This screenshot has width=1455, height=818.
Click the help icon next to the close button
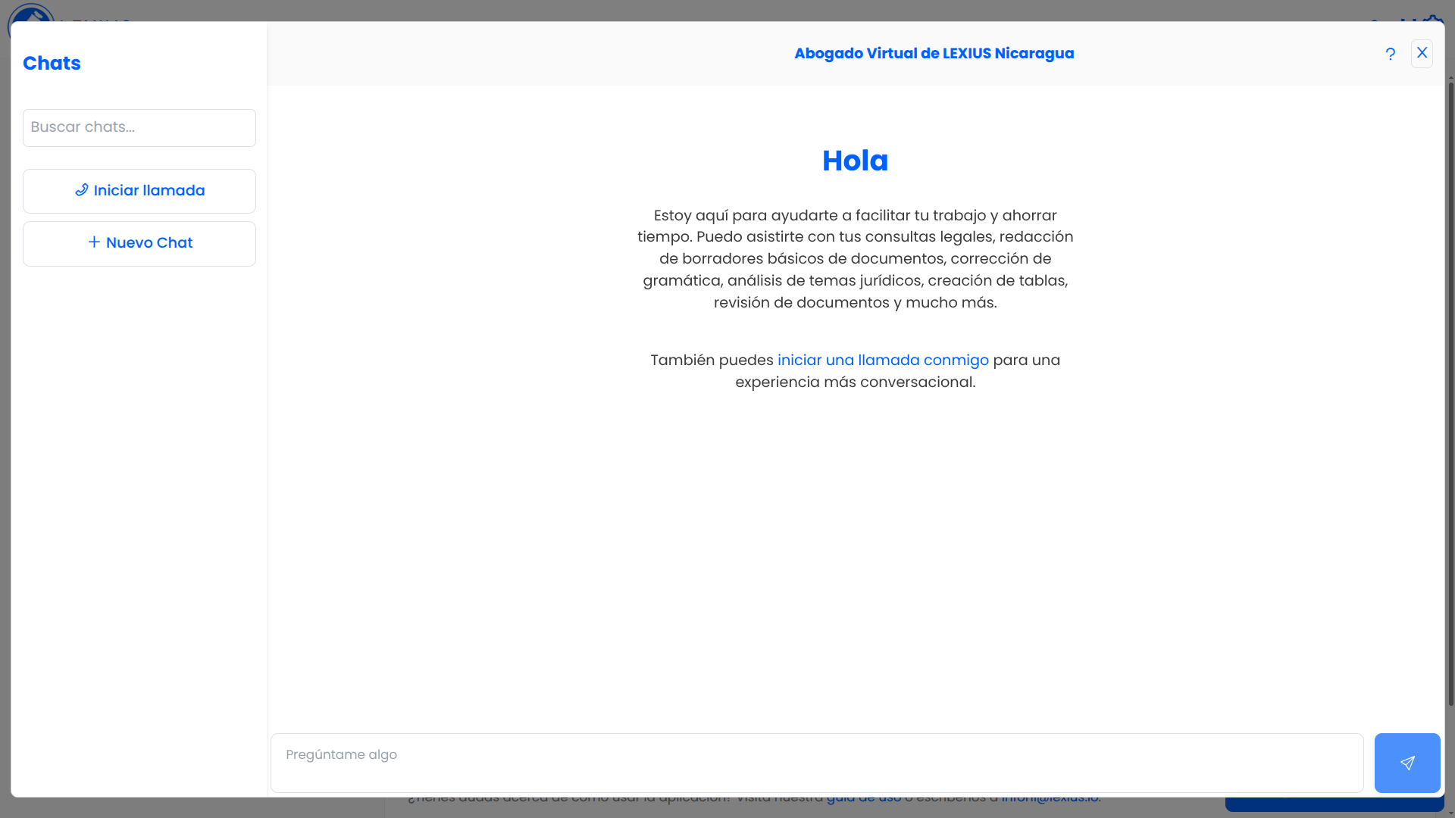(1390, 53)
